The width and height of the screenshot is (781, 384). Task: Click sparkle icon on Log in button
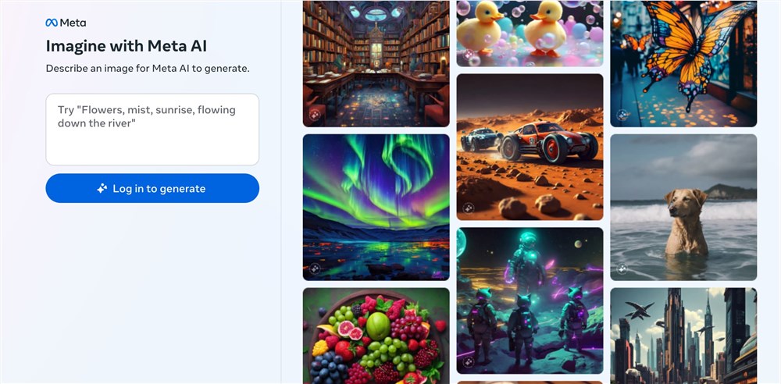coord(102,188)
